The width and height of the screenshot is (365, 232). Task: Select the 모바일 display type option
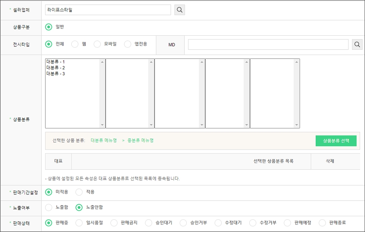click(x=97, y=44)
